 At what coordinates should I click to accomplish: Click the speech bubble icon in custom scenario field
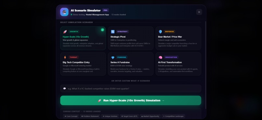(x=64, y=88)
